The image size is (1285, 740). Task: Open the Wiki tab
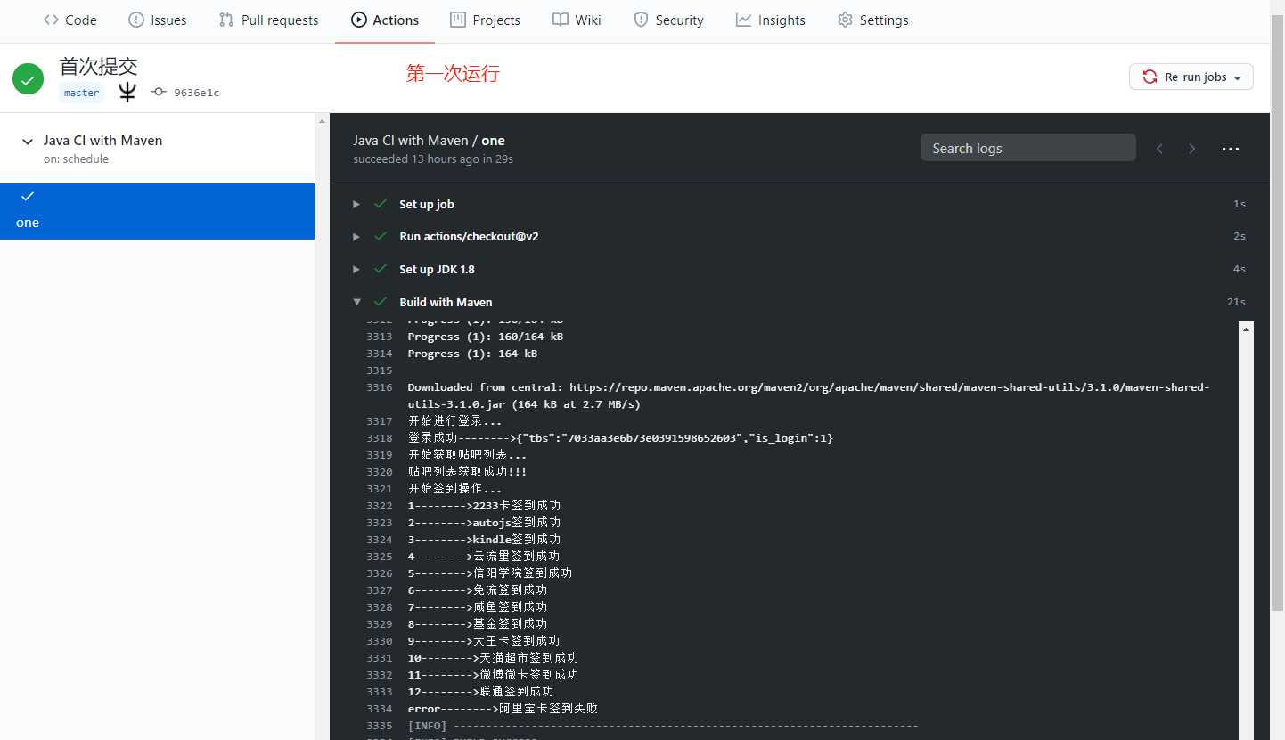(x=577, y=20)
